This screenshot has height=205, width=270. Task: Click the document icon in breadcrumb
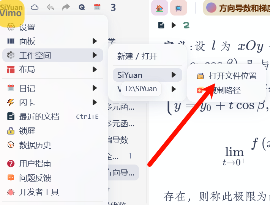[161, 25]
